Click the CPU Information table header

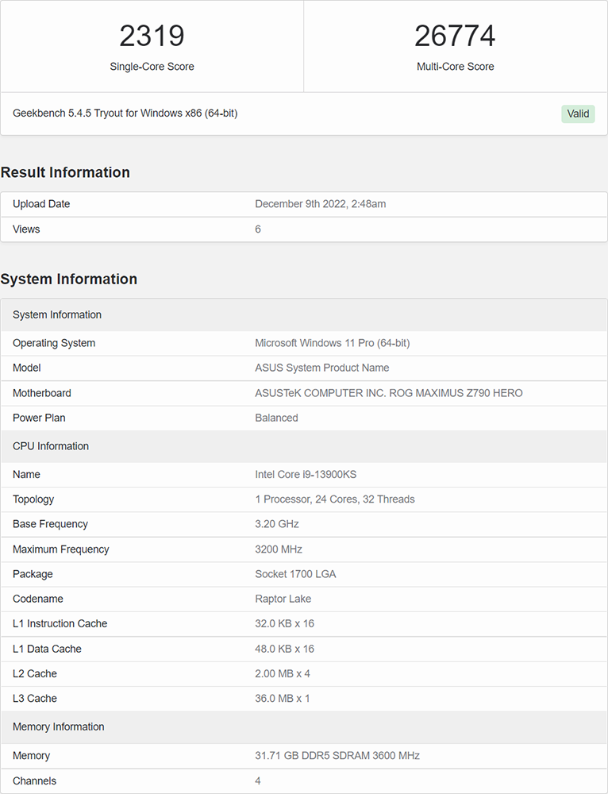[304, 446]
